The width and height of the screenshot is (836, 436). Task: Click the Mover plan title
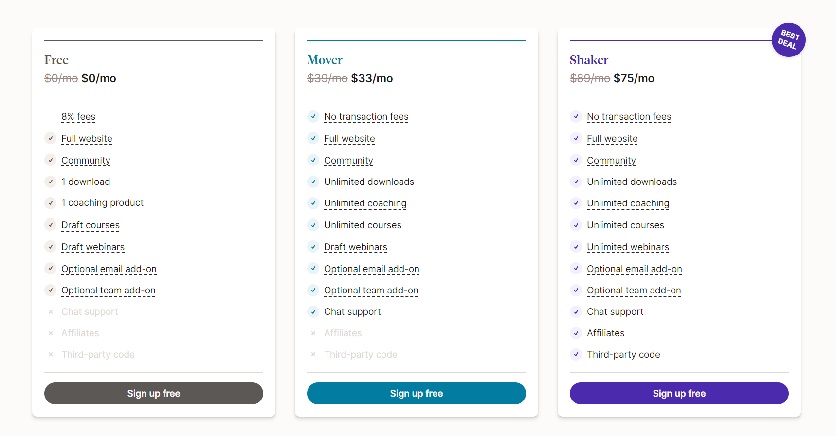(325, 60)
